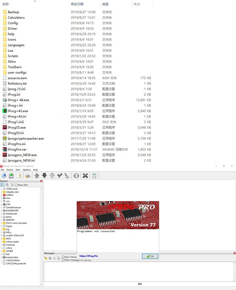Click the iProg+ 48.exe file icon
Image resolution: width=236 pixels, height=290 pixels.
click(x=5, y=100)
